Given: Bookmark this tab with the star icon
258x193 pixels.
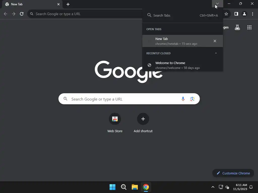Looking at the screenshot, I should tap(226, 14).
